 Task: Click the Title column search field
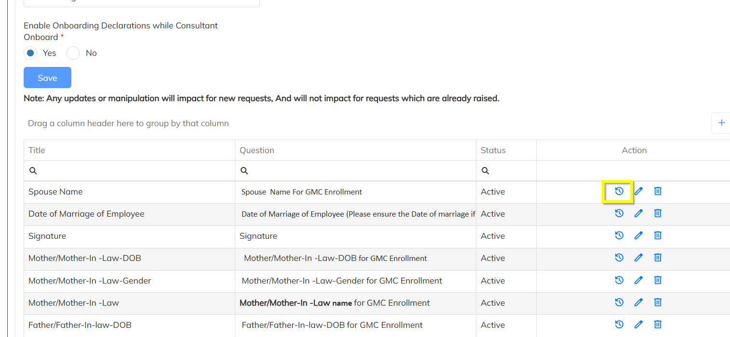coord(135,171)
